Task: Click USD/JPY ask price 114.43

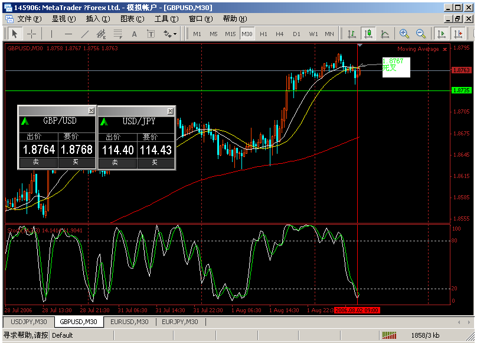Action: point(156,150)
